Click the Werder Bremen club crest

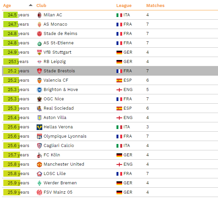coord(39,183)
